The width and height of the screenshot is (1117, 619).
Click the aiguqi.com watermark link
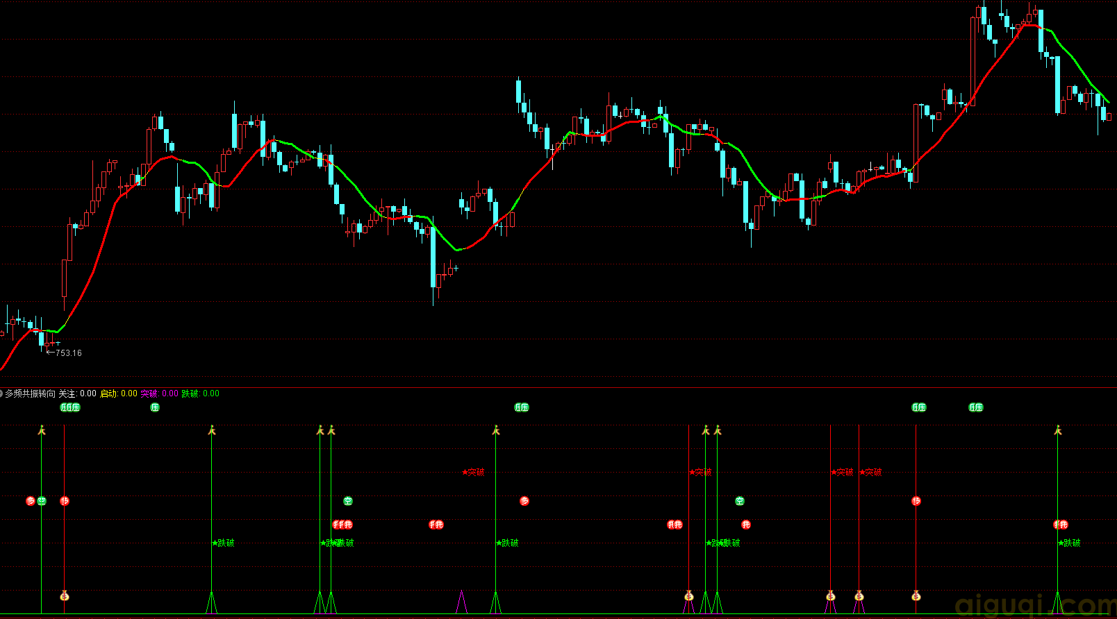1035,605
